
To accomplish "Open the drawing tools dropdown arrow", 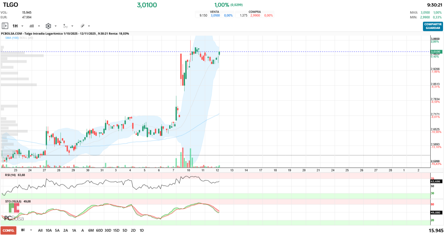I will click(89, 26).
